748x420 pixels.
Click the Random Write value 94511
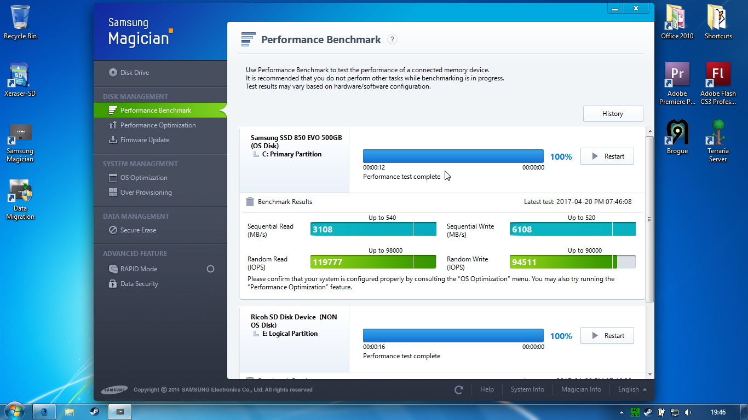click(x=524, y=262)
